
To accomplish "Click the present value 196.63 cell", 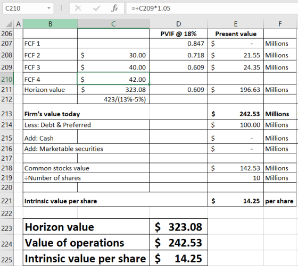I will (x=236, y=90).
